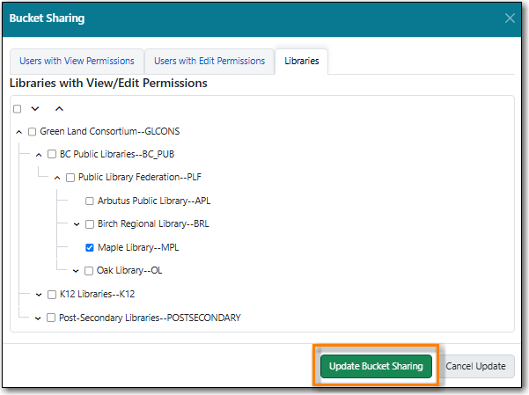Toggle the select-all checkbox above the tree
Image resolution: width=529 pixels, height=395 pixels.
18,108
